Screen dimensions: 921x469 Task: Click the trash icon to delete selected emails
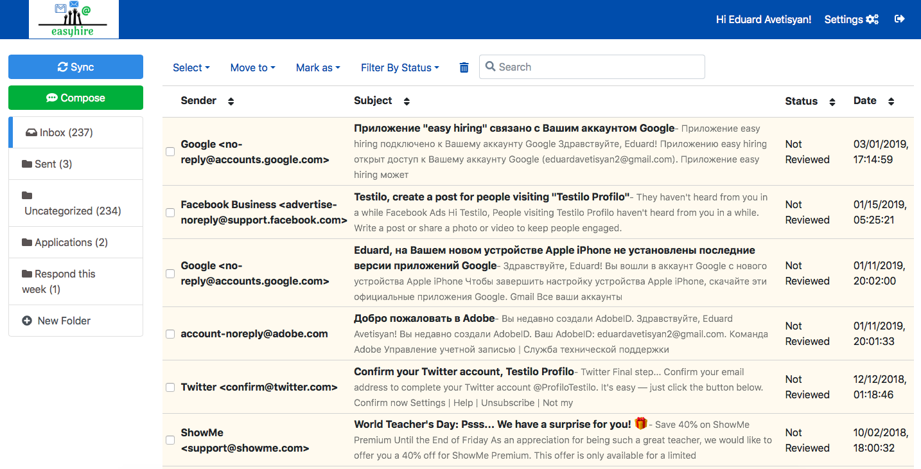(464, 67)
